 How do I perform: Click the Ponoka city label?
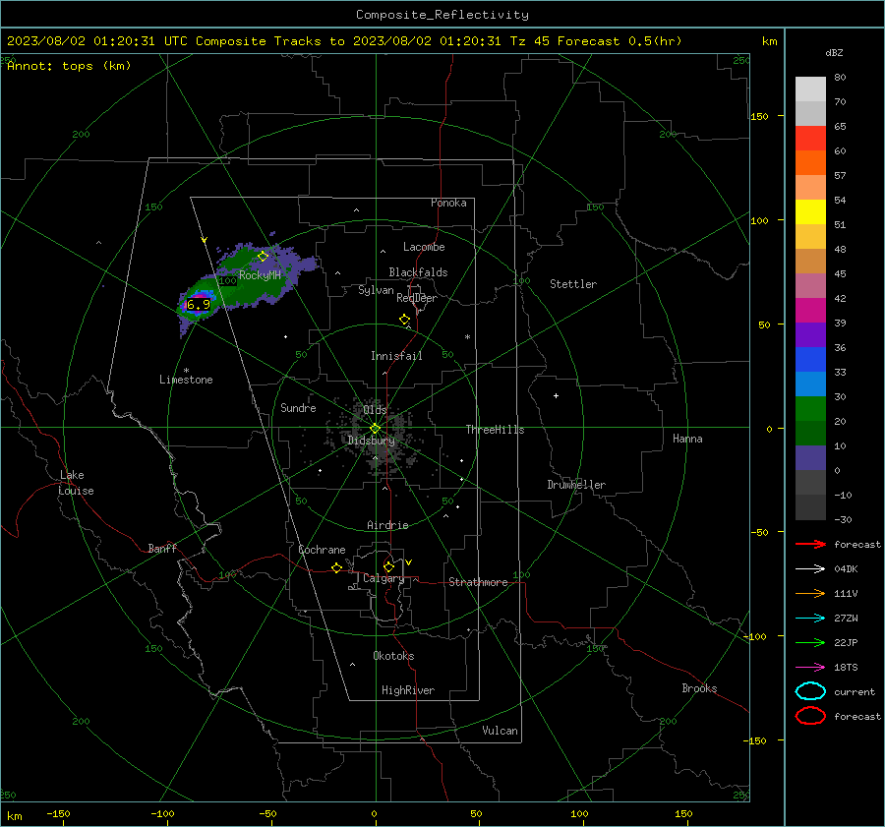[448, 203]
